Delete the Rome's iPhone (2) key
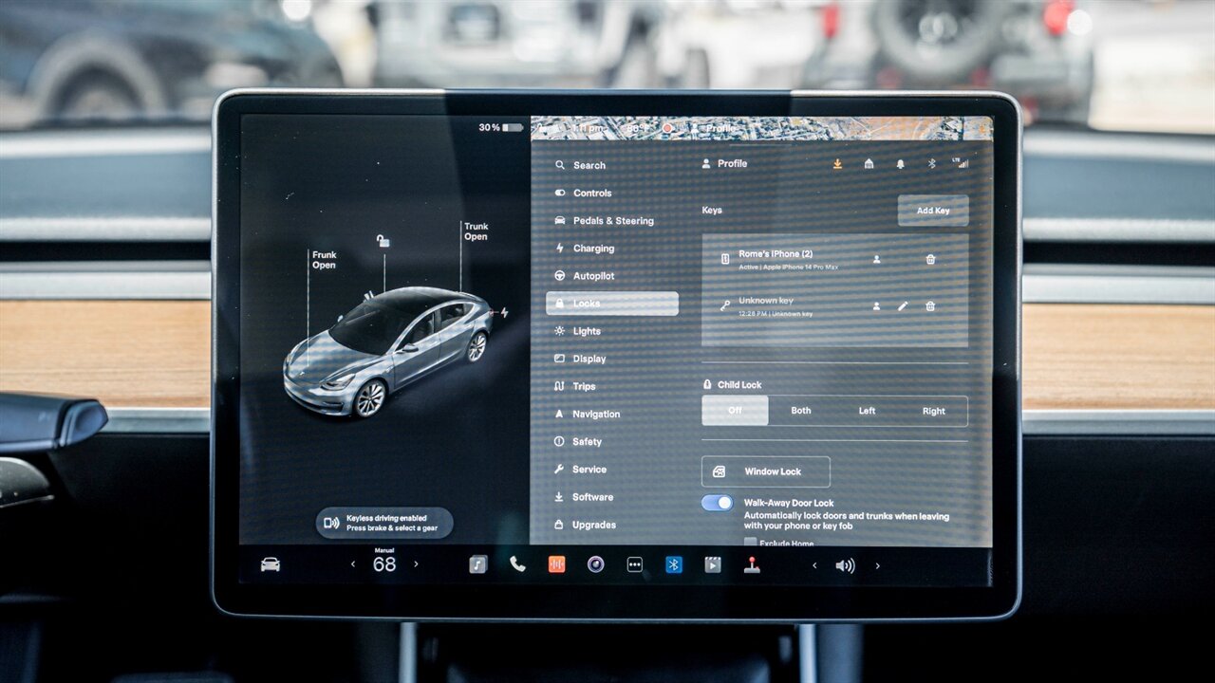 pos(930,259)
